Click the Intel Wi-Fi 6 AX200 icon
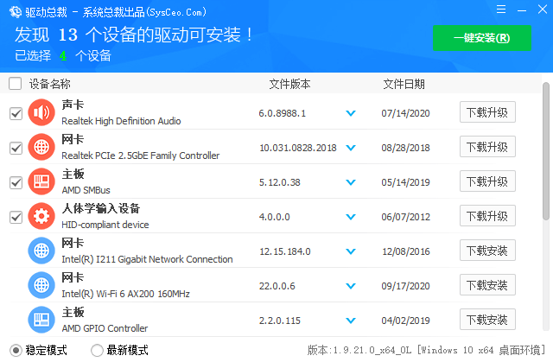 pyautogui.click(x=41, y=285)
